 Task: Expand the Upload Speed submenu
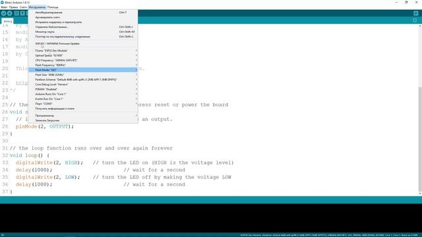click(x=83, y=55)
